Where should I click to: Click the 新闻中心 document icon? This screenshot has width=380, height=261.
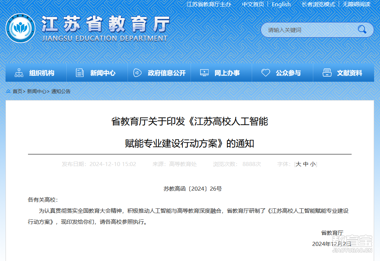(80, 73)
